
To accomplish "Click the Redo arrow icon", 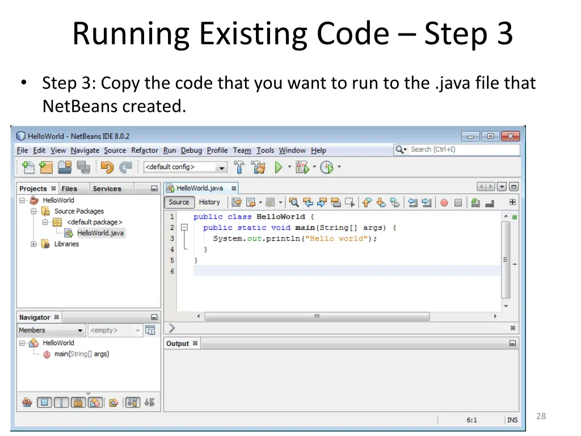I will [x=125, y=167].
